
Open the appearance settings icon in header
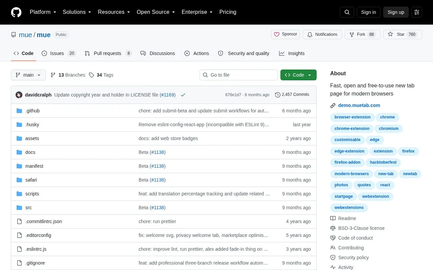coord(417,12)
